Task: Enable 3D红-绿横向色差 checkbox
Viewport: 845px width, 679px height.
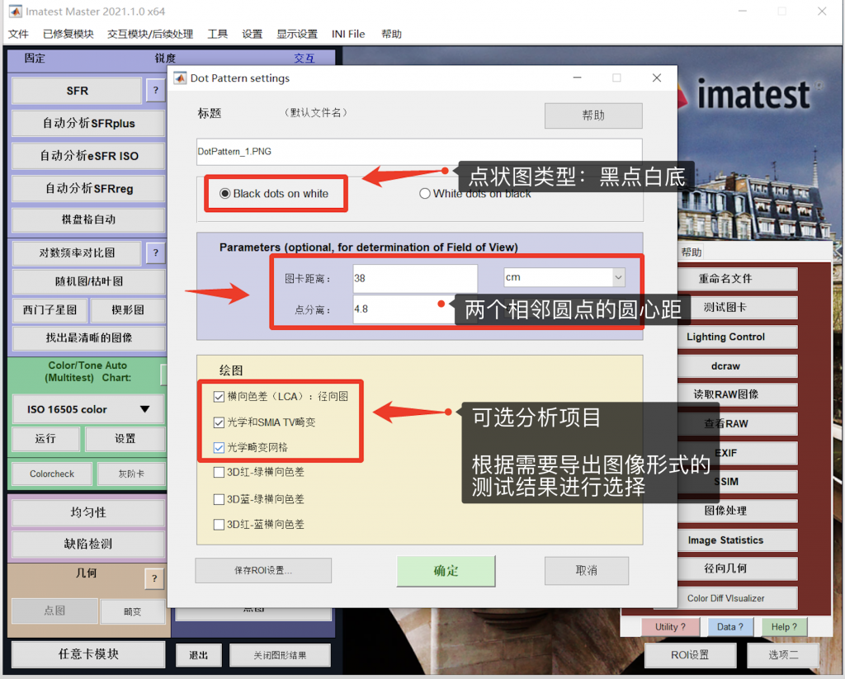Action: 219,473
